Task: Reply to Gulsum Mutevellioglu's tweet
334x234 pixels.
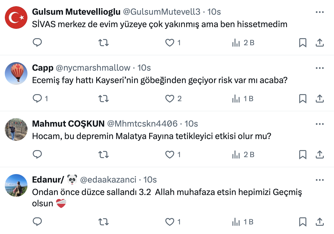Action: click(37, 43)
